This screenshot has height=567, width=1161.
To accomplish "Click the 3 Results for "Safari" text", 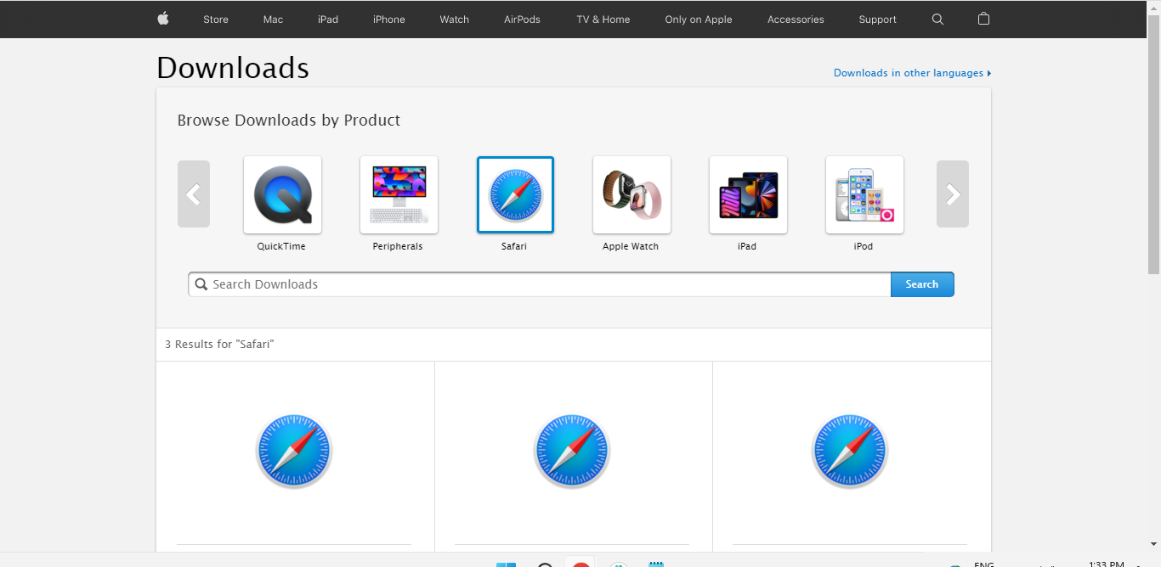I will (219, 344).
